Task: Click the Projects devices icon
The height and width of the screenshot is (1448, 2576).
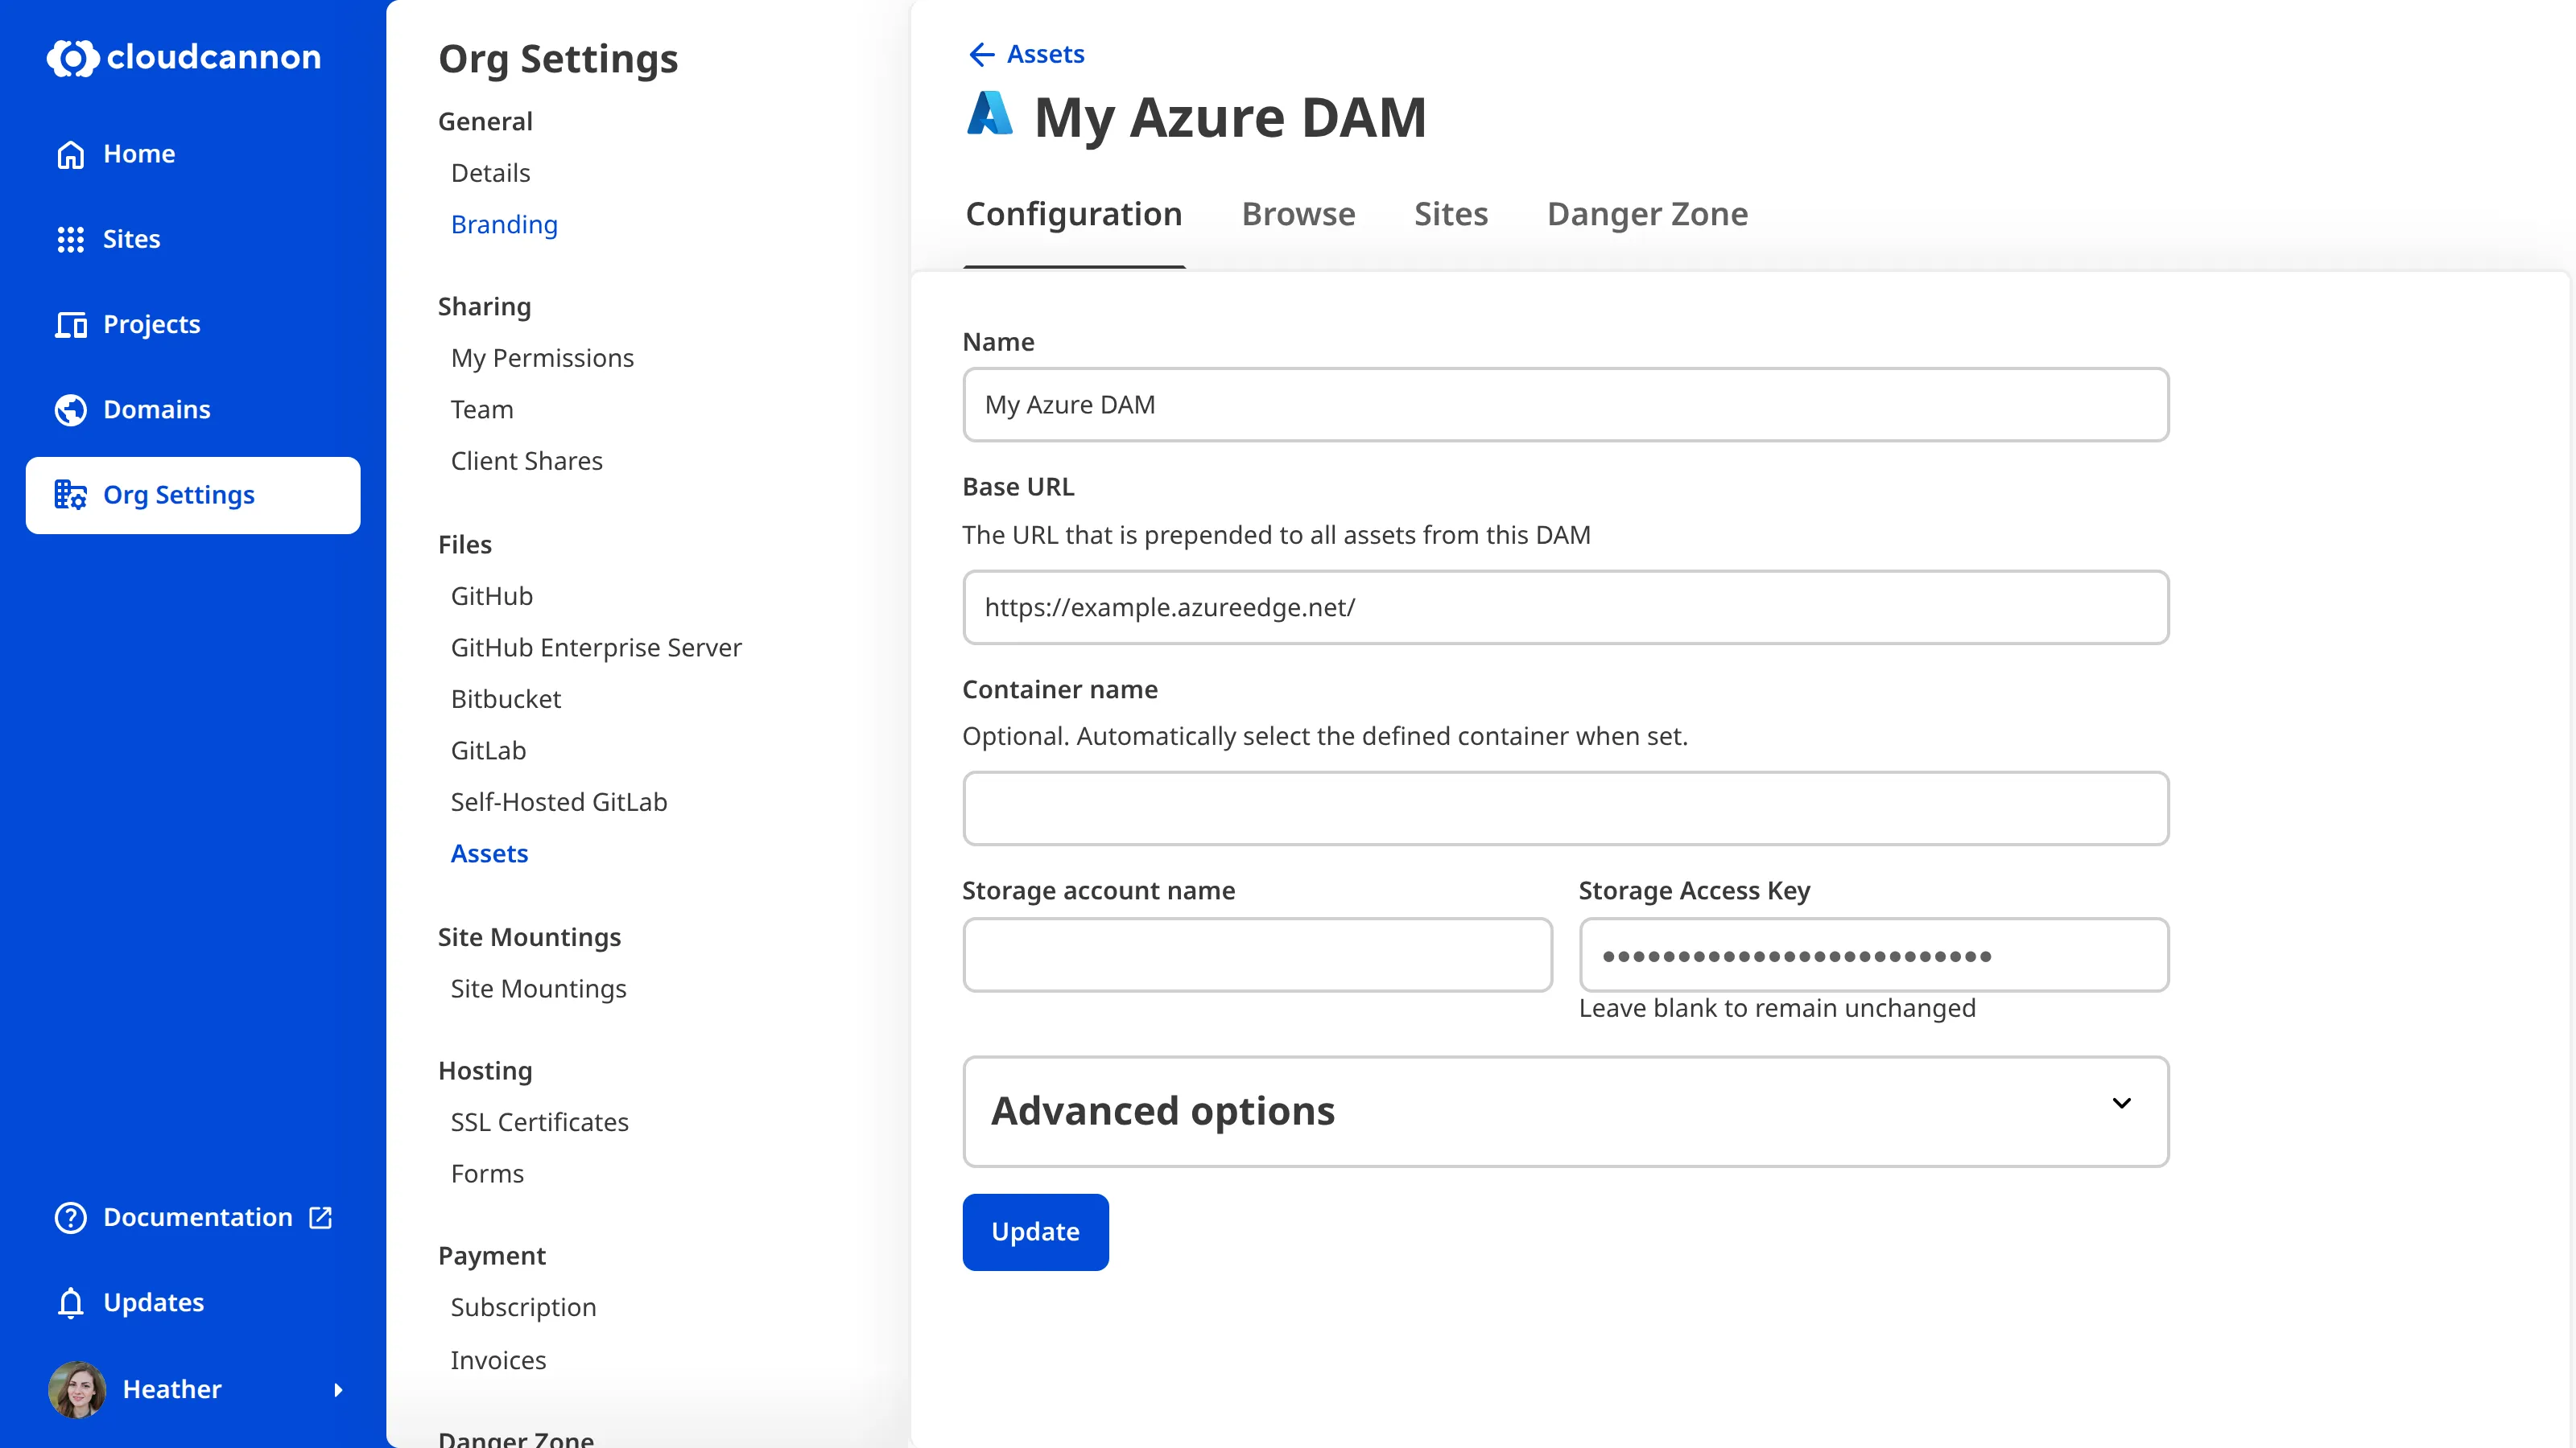Action: [71, 325]
